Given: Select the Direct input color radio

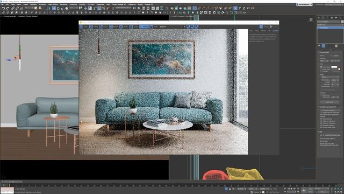Looking at the screenshot, I should click(x=321, y=67).
